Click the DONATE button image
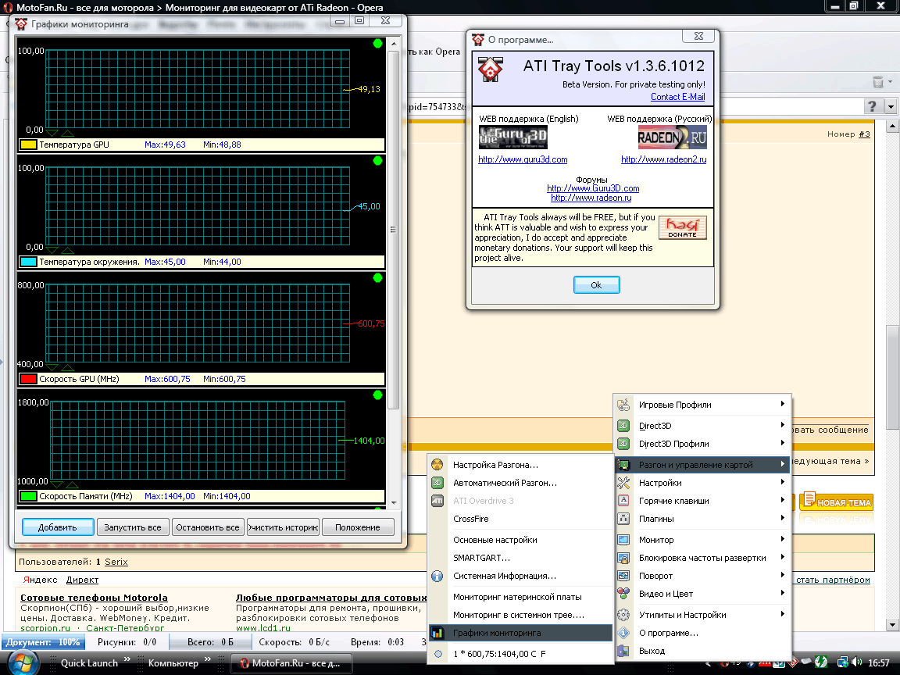 [683, 228]
